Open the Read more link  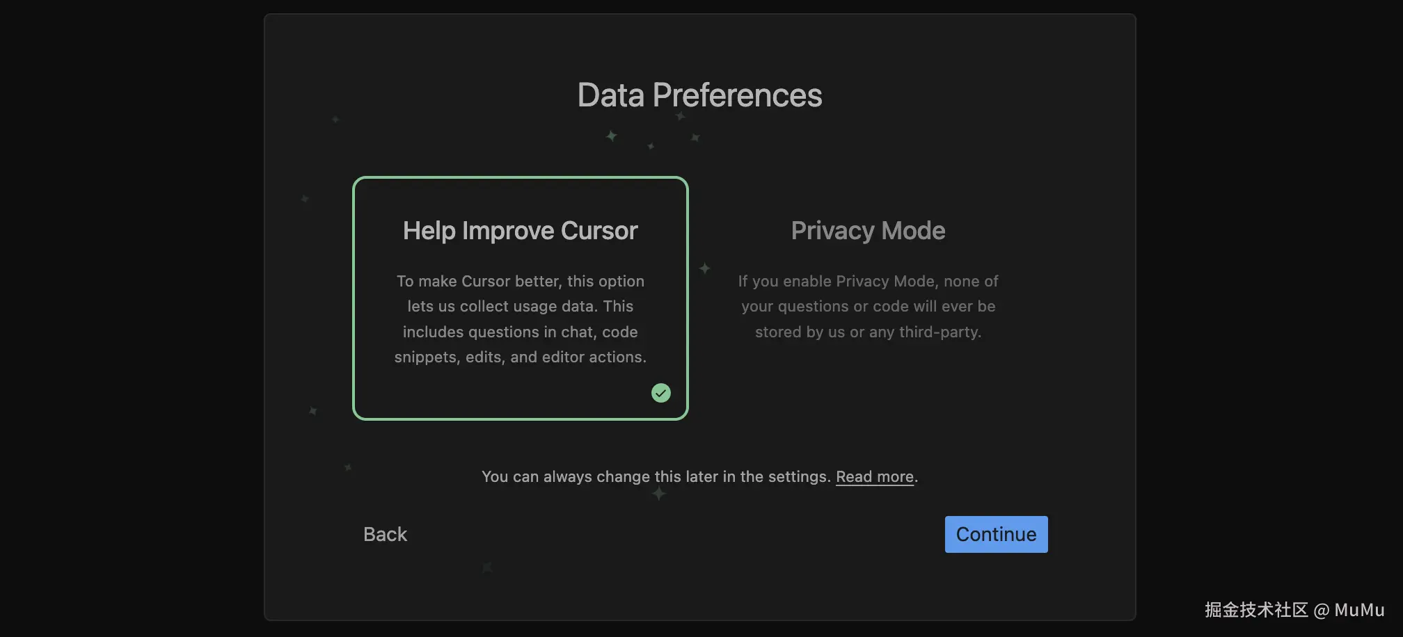[x=874, y=476]
